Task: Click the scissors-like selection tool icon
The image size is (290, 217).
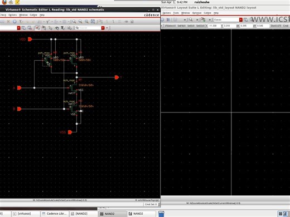Action: pos(44,28)
